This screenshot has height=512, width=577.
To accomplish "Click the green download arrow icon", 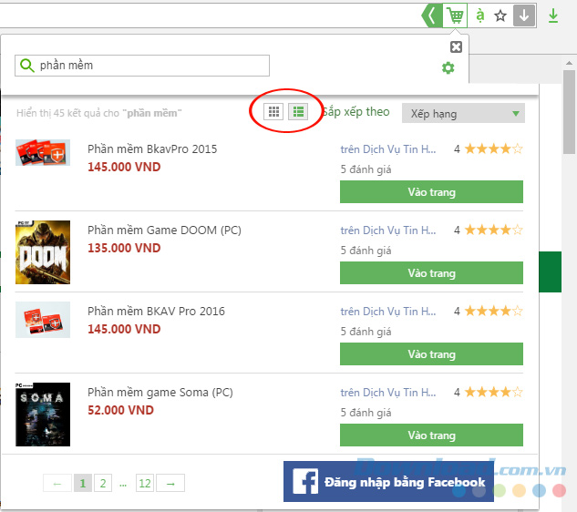I will point(553,16).
